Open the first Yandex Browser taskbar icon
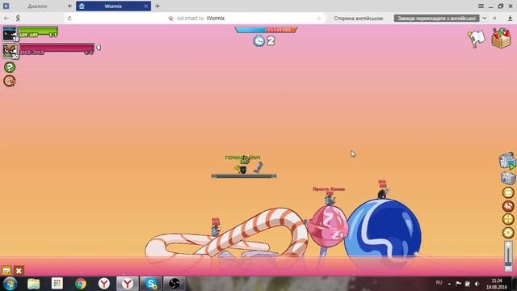The height and width of the screenshot is (291, 517). point(104,284)
